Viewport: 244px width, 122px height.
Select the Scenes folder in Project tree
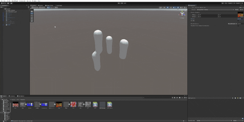click(x=7, y=105)
